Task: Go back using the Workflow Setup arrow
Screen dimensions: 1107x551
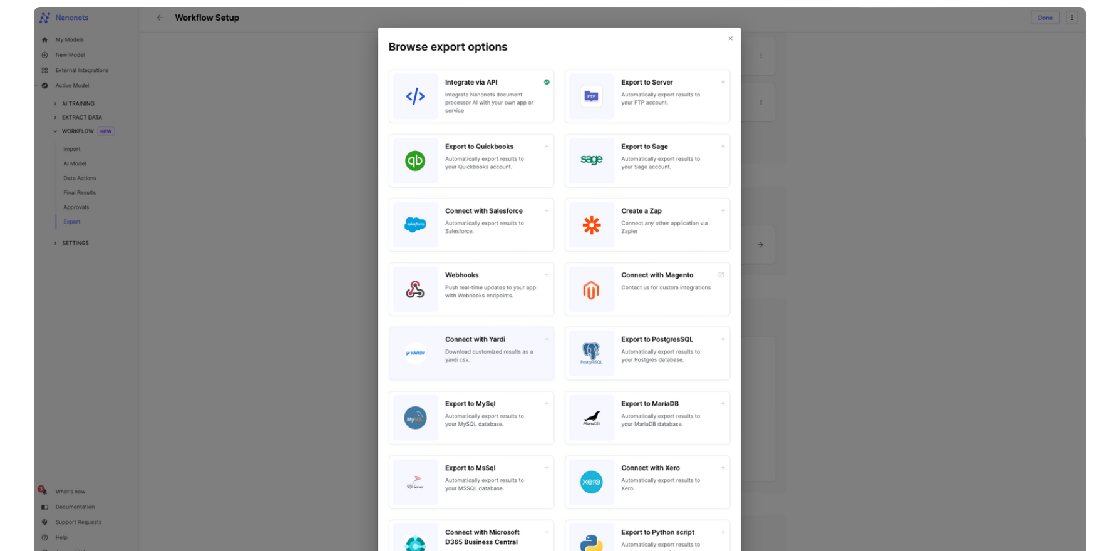Action: [x=160, y=18]
